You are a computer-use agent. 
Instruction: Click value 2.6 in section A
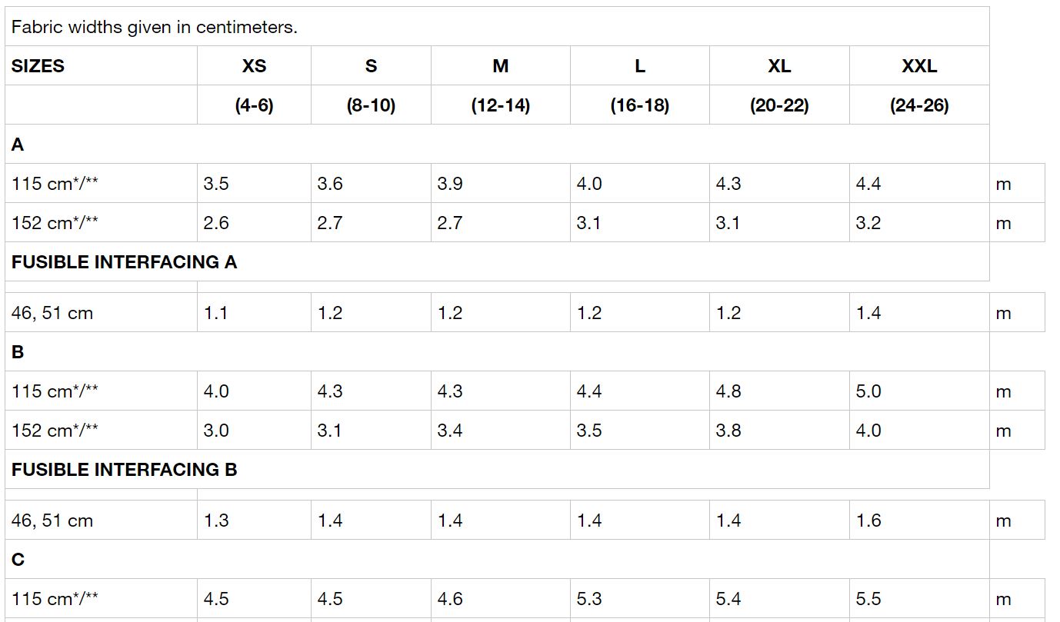(216, 223)
